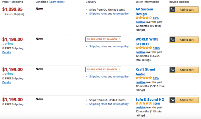This screenshot has width=201, height=119.
Task: Click star rating for Safe & Sound HQ
Action: 144,103
